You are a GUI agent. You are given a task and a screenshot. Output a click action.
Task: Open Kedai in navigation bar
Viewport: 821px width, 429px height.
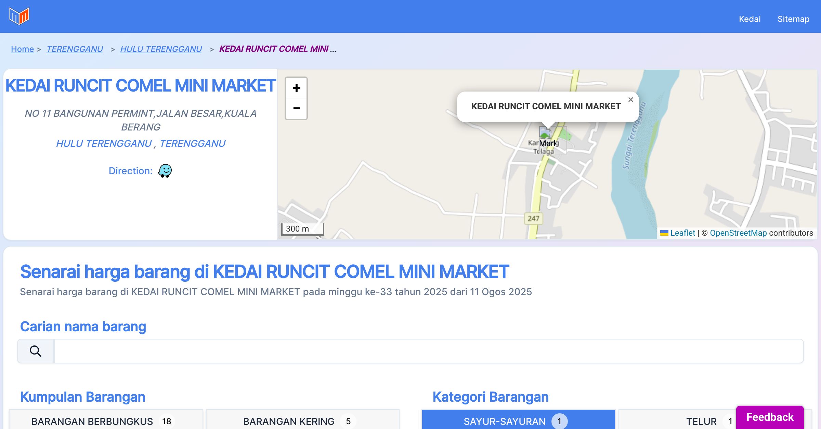[x=750, y=19]
